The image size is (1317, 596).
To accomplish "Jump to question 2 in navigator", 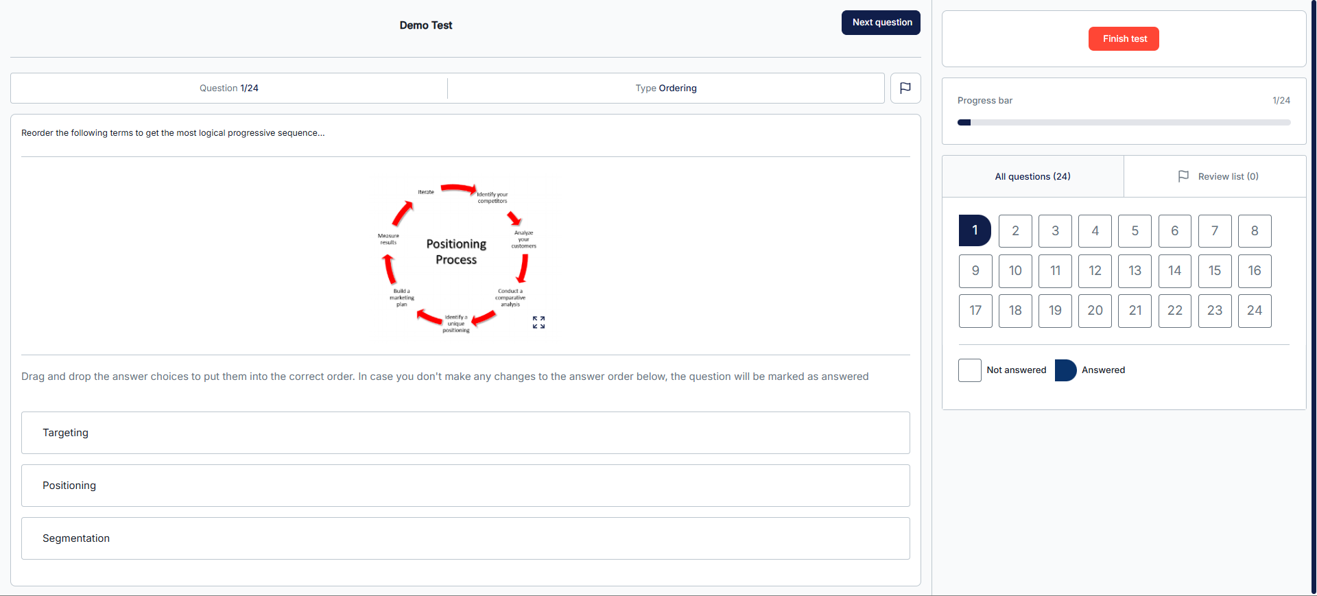I will click(1015, 231).
